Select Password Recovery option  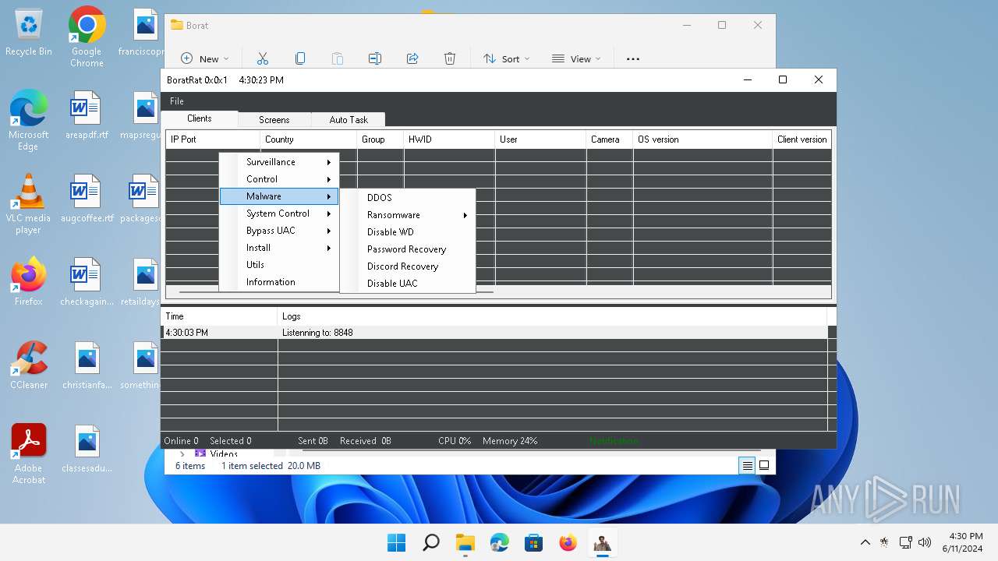[x=408, y=249]
